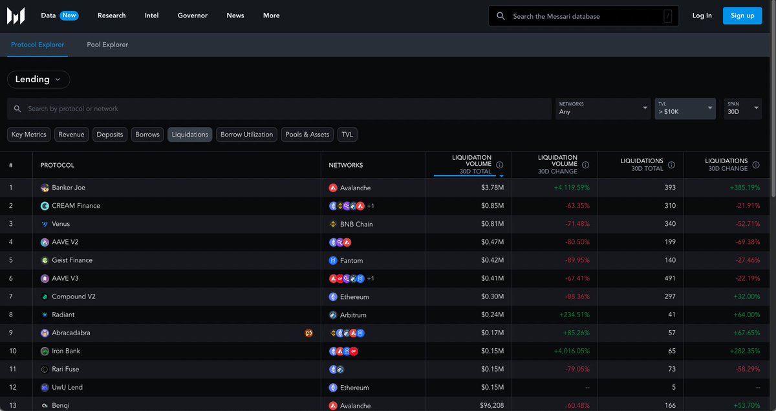Click the AAVE V3 protocol icon
The width and height of the screenshot is (776, 411).
coord(45,278)
